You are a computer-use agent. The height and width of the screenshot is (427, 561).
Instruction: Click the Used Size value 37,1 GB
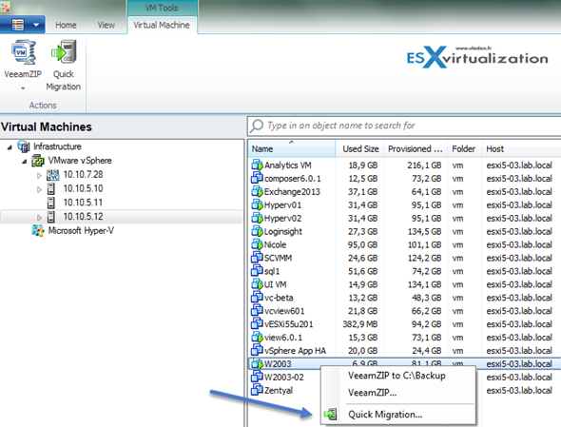[x=362, y=192]
